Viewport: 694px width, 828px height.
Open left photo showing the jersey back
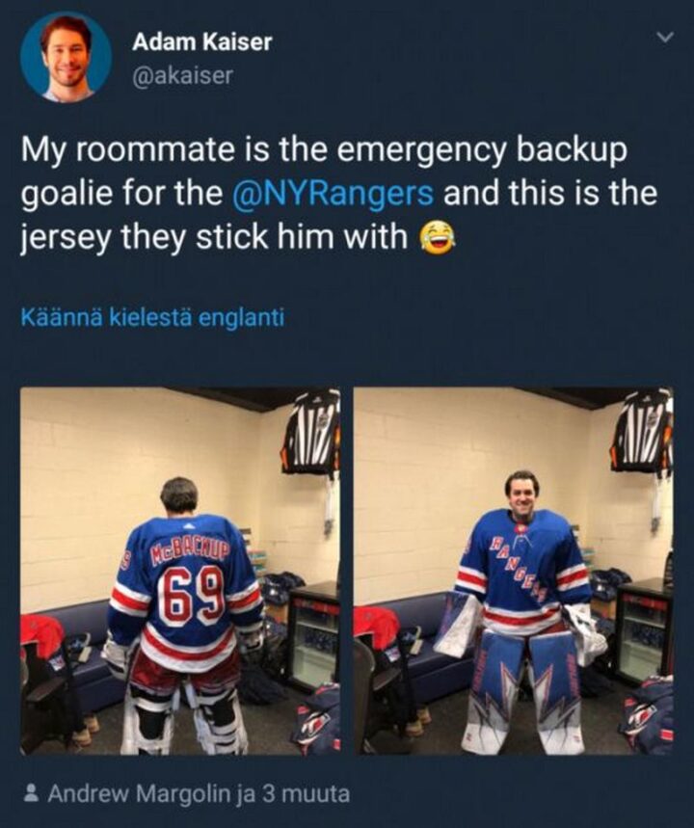point(180,571)
